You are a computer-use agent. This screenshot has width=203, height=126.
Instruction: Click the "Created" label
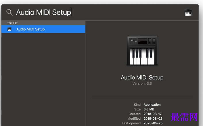click(x=135, y=114)
